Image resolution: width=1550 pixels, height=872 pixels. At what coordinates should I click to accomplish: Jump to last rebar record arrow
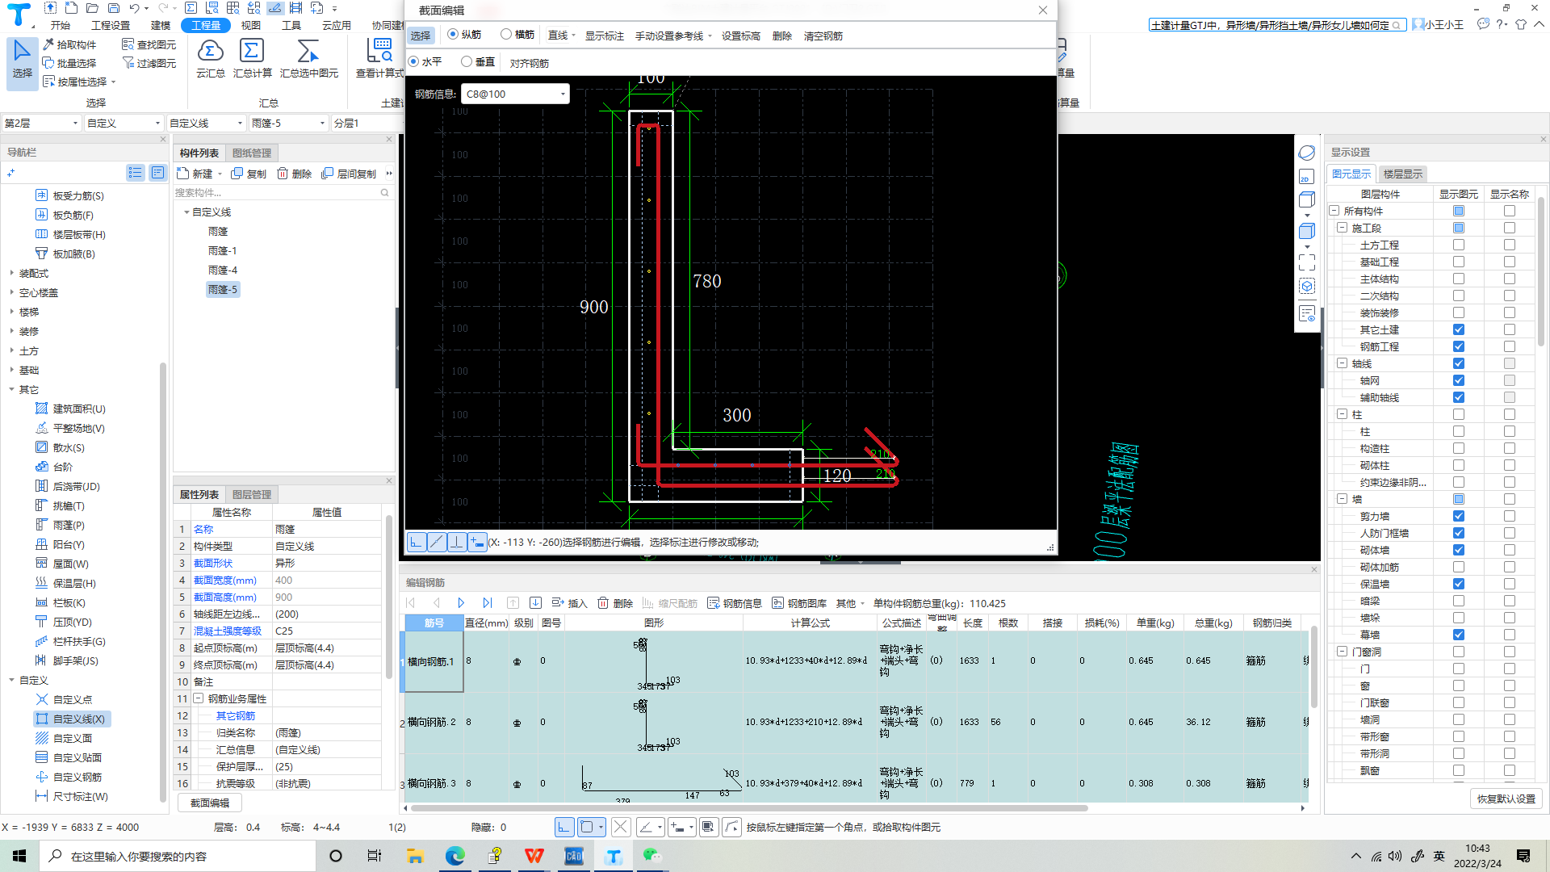[487, 603]
